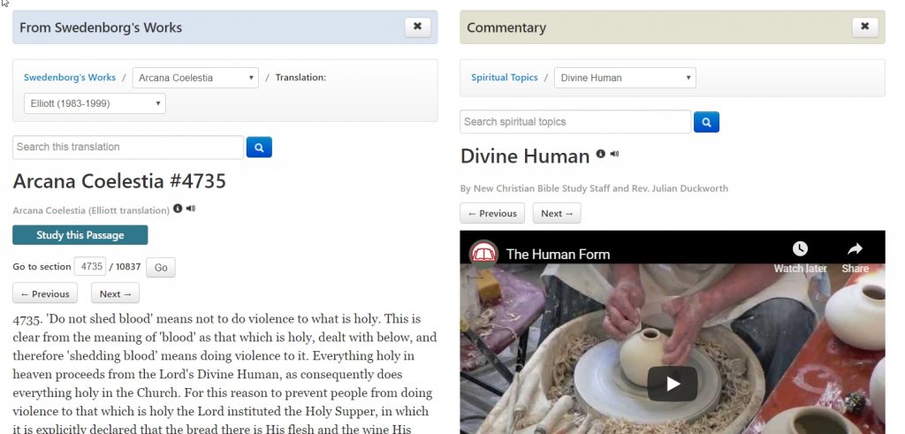Click the Share arrow on the video
Image resolution: width=905 pixels, height=434 pixels.
coord(855,250)
